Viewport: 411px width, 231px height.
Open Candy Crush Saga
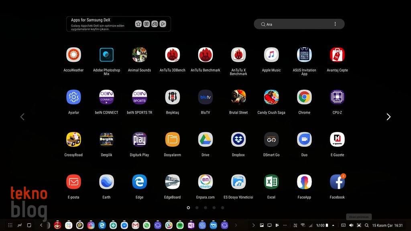(271, 97)
